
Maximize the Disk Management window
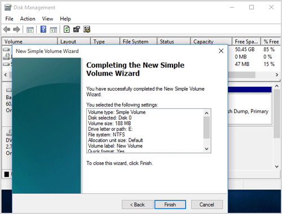point(252,7)
